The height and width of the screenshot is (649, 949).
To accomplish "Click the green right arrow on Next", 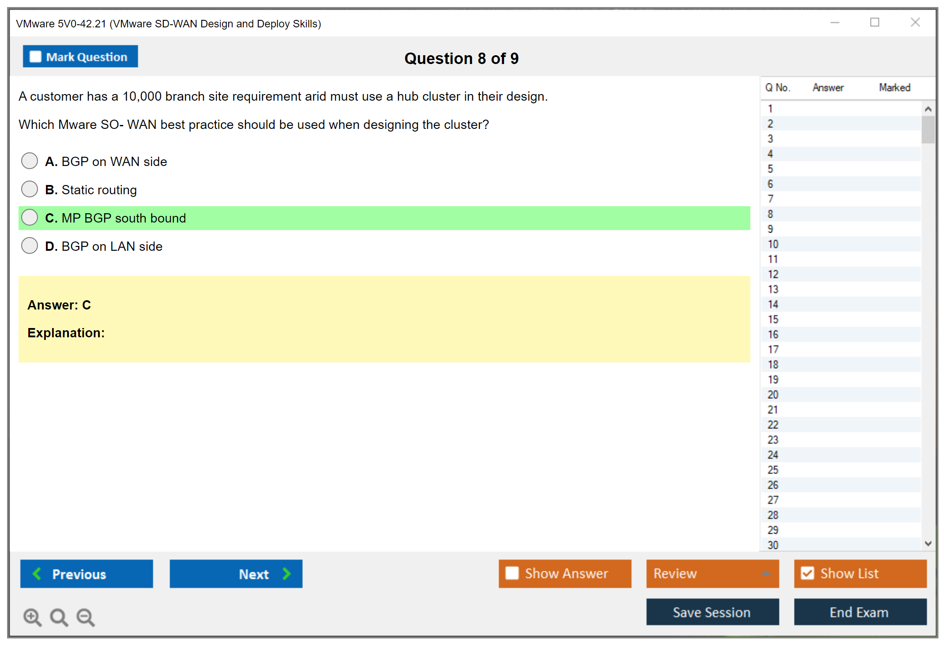I will click(x=286, y=574).
